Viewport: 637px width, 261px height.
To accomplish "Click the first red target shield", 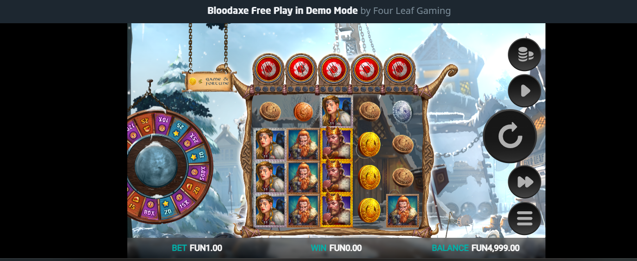I will [268, 69].
